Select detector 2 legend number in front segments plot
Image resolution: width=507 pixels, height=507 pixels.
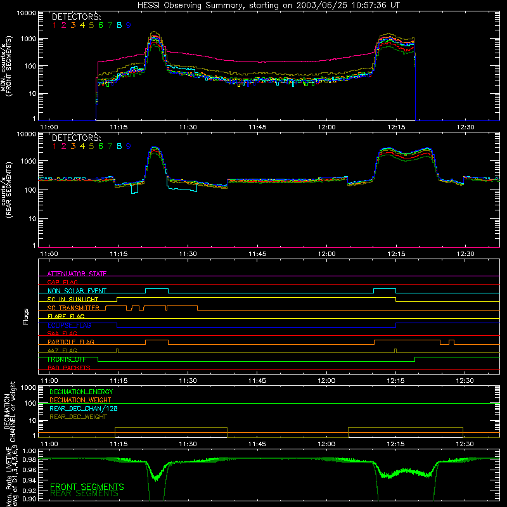pos(64,25)
